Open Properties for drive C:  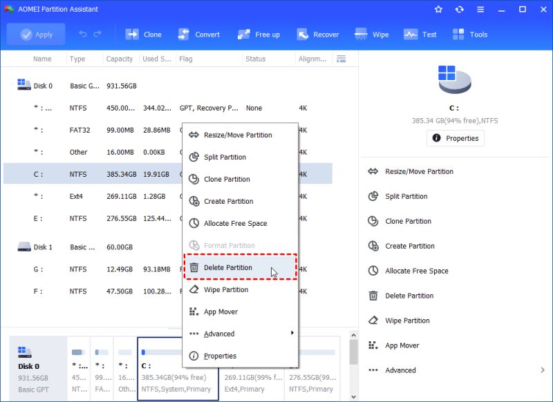click(455, 138)
